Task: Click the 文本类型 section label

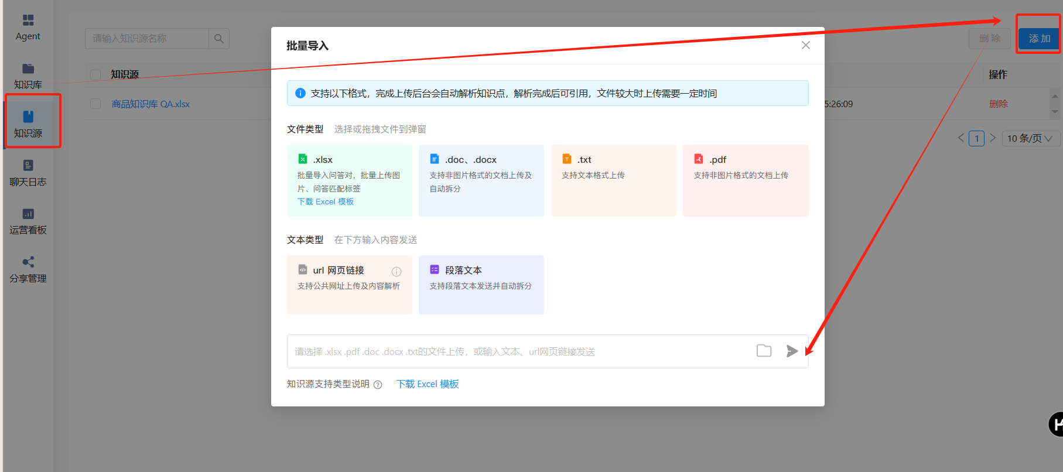Action: click(x=305, y=240)
